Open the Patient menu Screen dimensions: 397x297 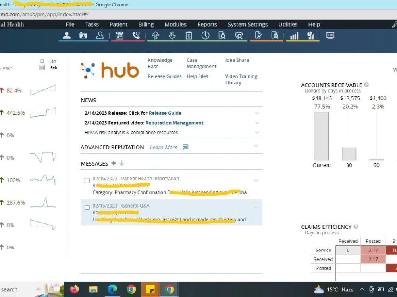pos(118,25)
